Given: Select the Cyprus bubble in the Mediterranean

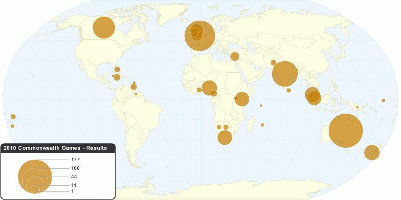Looking at the screenshot, I should [234, 56].
